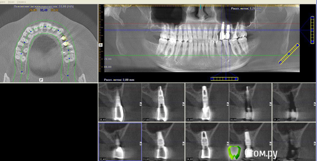Select cross-section thumbnail labeled 28,80
Screen dimensions: 317x161
(x=207, y=102)
